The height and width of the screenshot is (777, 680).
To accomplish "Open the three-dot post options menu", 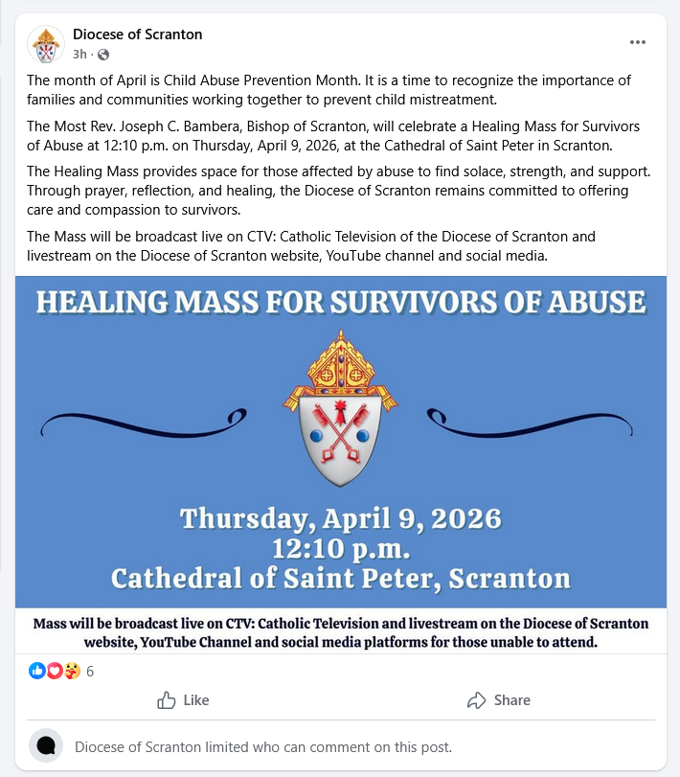I will tap(638, 42).
